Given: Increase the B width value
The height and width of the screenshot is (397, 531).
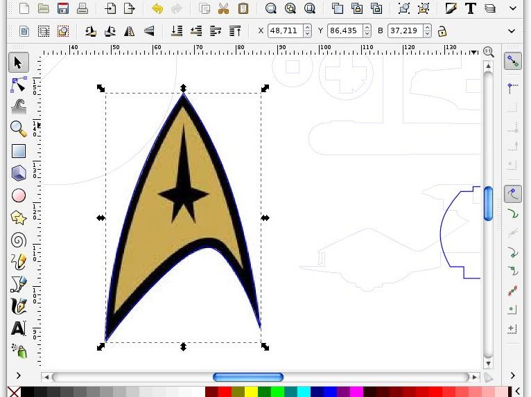Looking at the screenshot, I should coord(428,28).
